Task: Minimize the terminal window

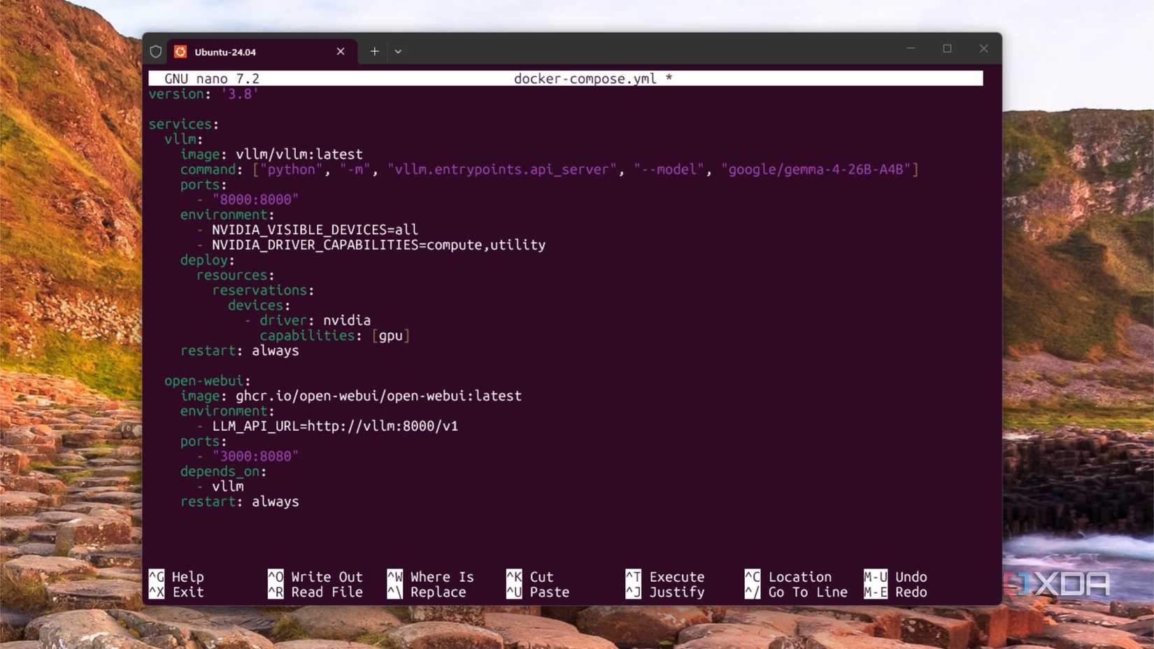Action: [x=911, y=48]
